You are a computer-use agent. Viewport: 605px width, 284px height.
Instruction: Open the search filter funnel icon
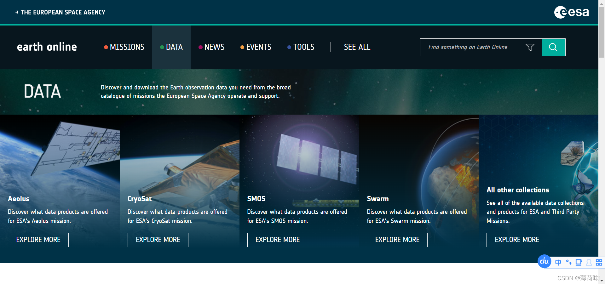530,47
